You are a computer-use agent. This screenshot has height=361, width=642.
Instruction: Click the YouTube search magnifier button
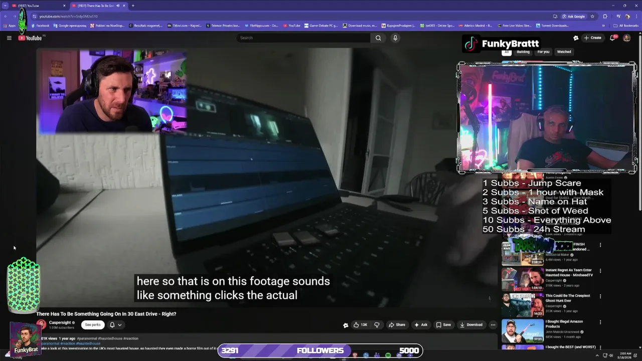click(378, 38)
